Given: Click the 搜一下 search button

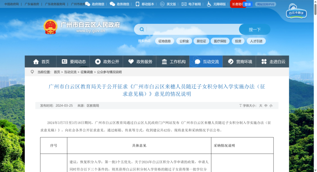Looking at the screenshot, I should (x=255, y=30).
